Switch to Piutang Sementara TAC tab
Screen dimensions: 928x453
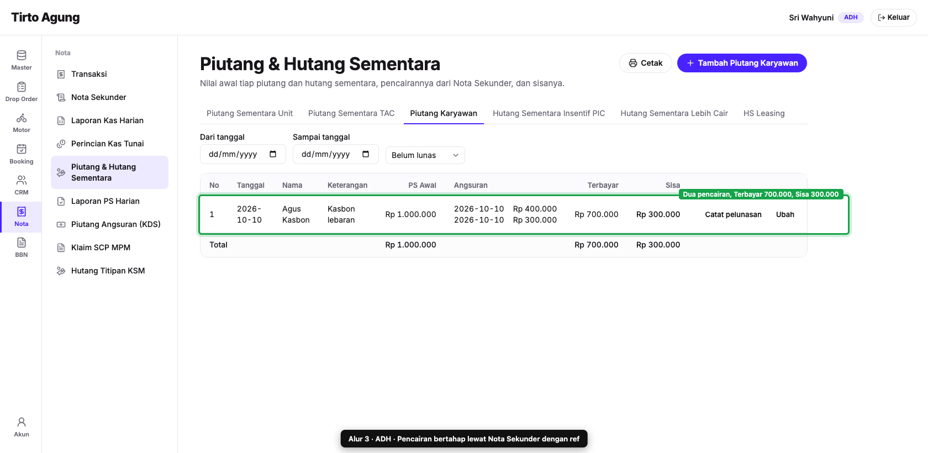coord(351,113)
